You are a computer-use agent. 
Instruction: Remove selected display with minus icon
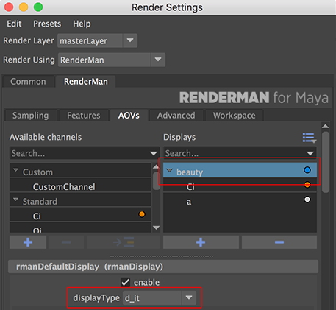tap(279, 242)
